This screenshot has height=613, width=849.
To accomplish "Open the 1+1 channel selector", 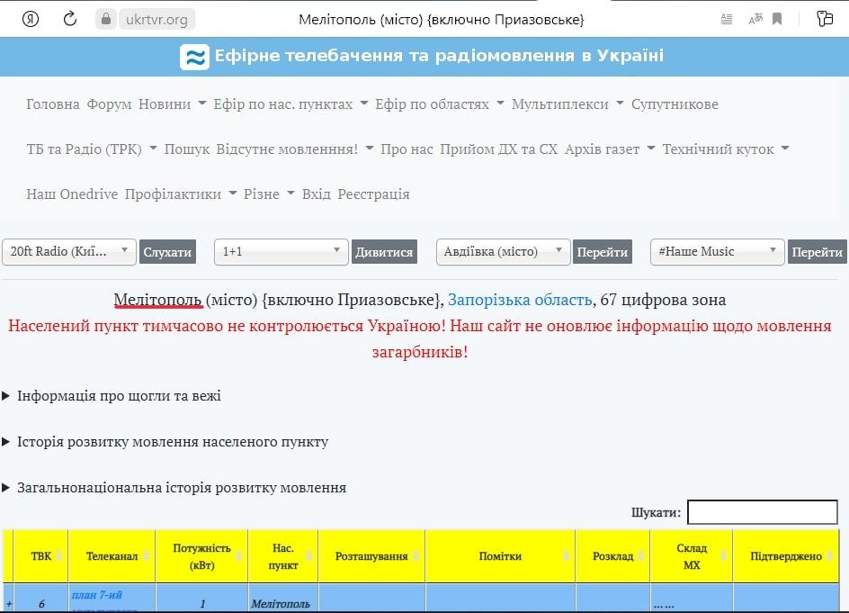I will coord(281,252).
